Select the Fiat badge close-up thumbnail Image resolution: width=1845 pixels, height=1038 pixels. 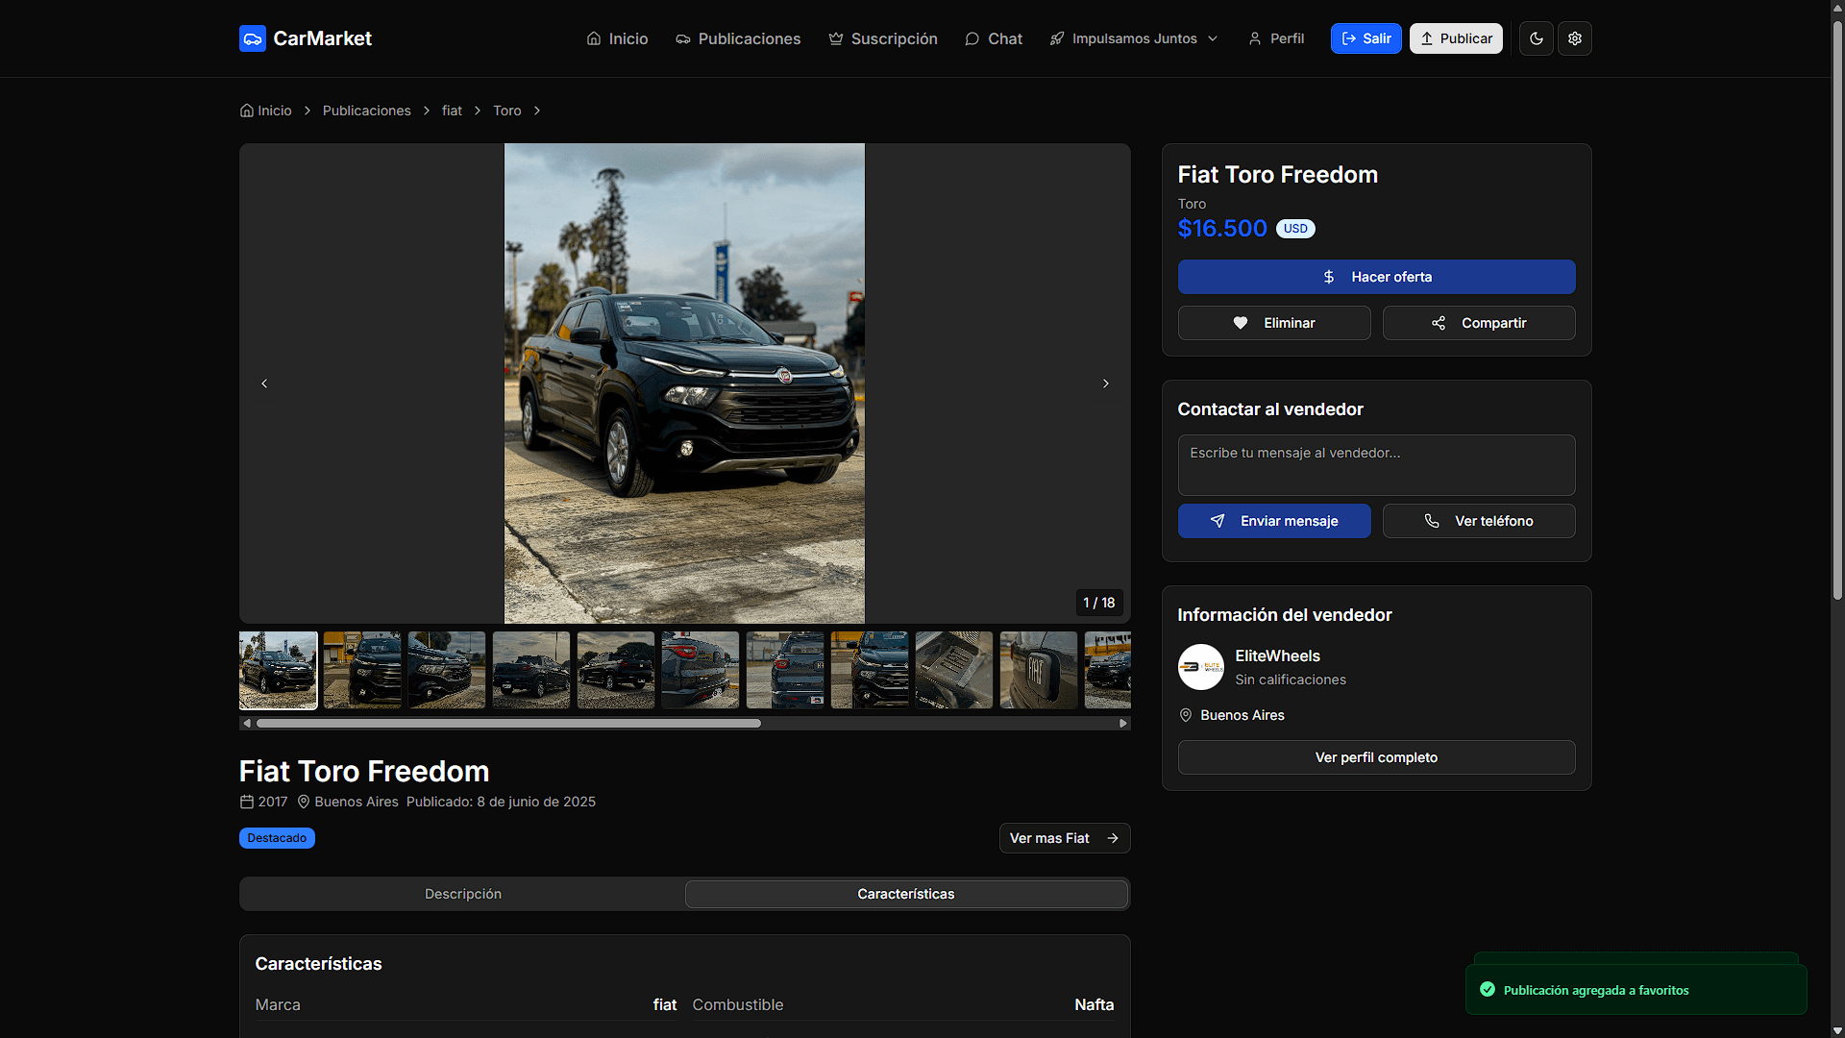(x=1039, y=670)
